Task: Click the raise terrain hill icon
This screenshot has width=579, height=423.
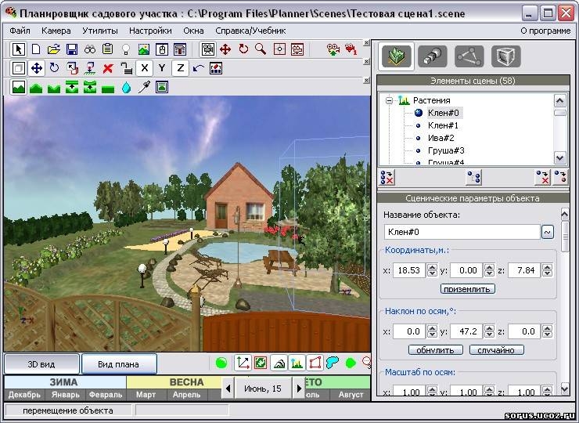Action: [36, 88]
